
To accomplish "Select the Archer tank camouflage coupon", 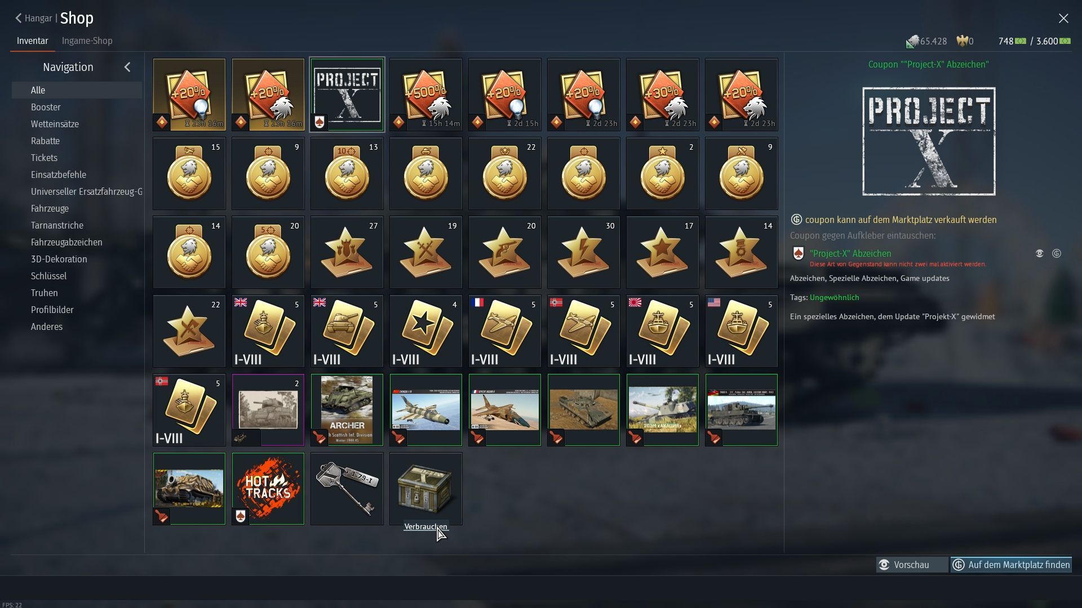I will (347, 410).
